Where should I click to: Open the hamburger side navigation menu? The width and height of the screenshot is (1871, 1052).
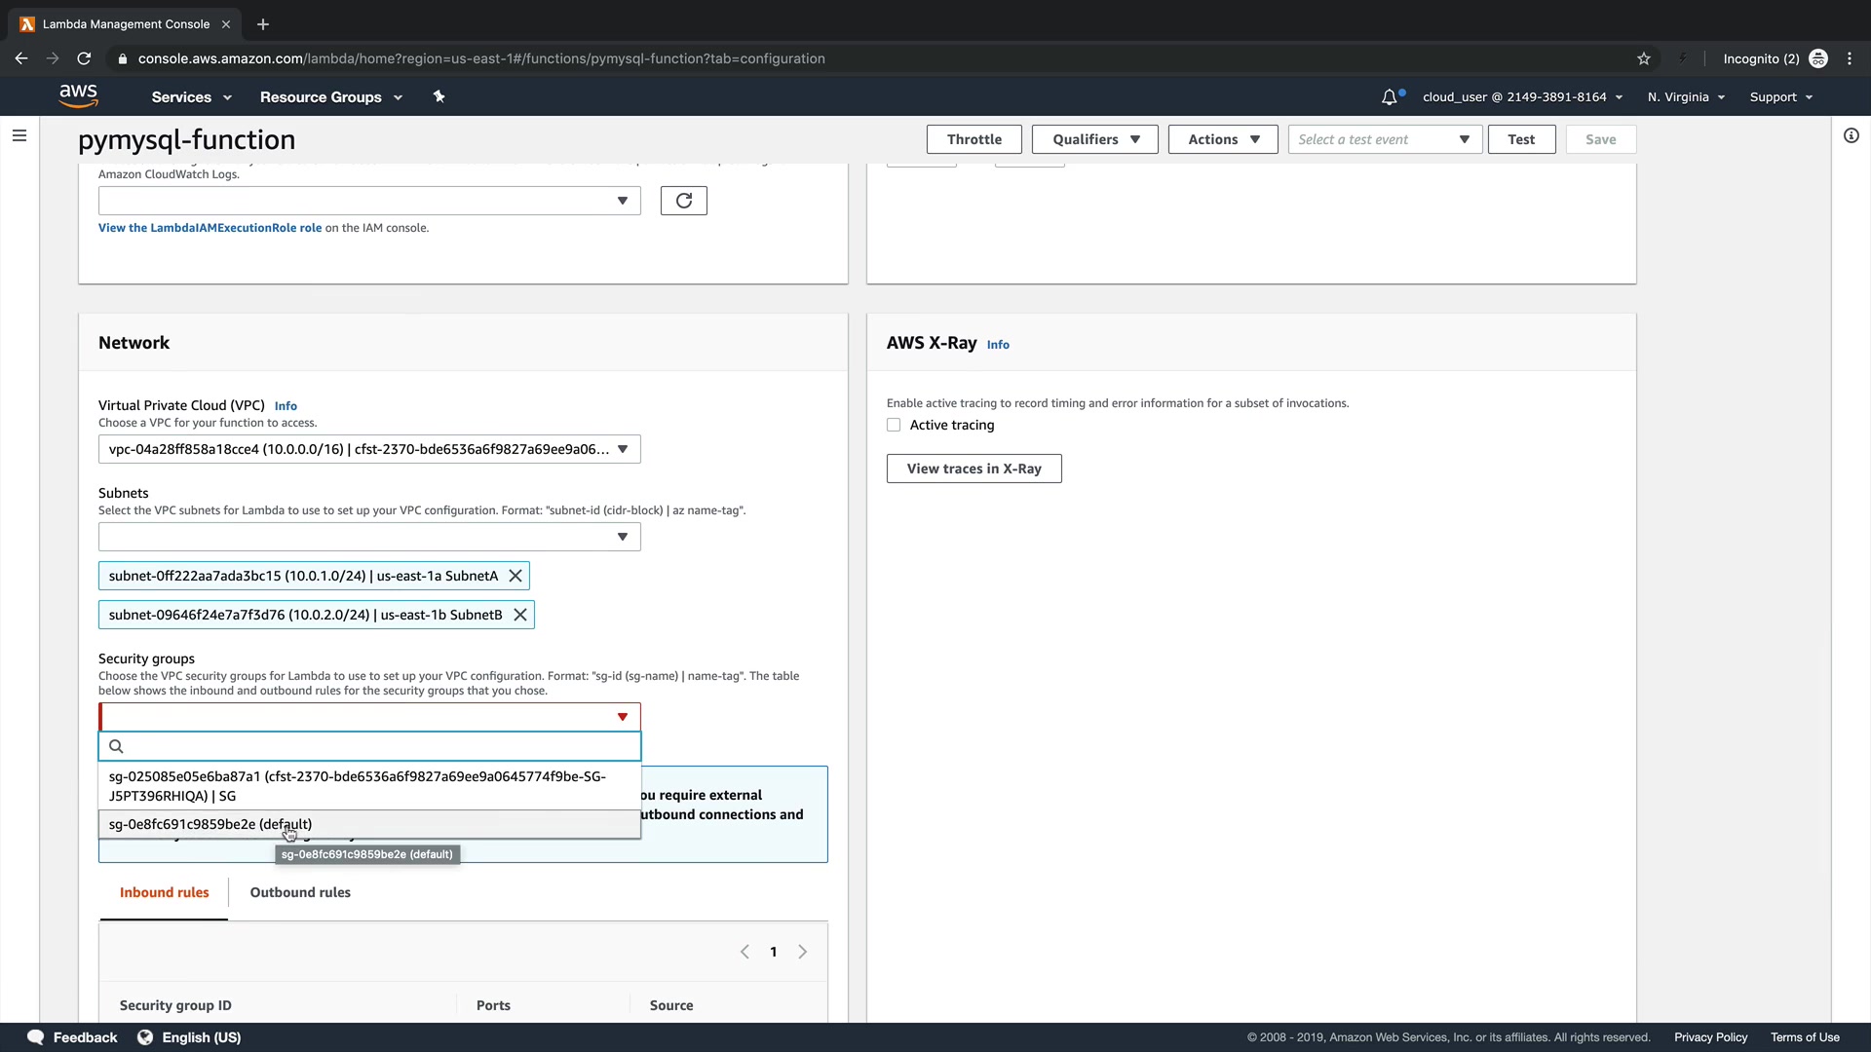pos(19,135)
